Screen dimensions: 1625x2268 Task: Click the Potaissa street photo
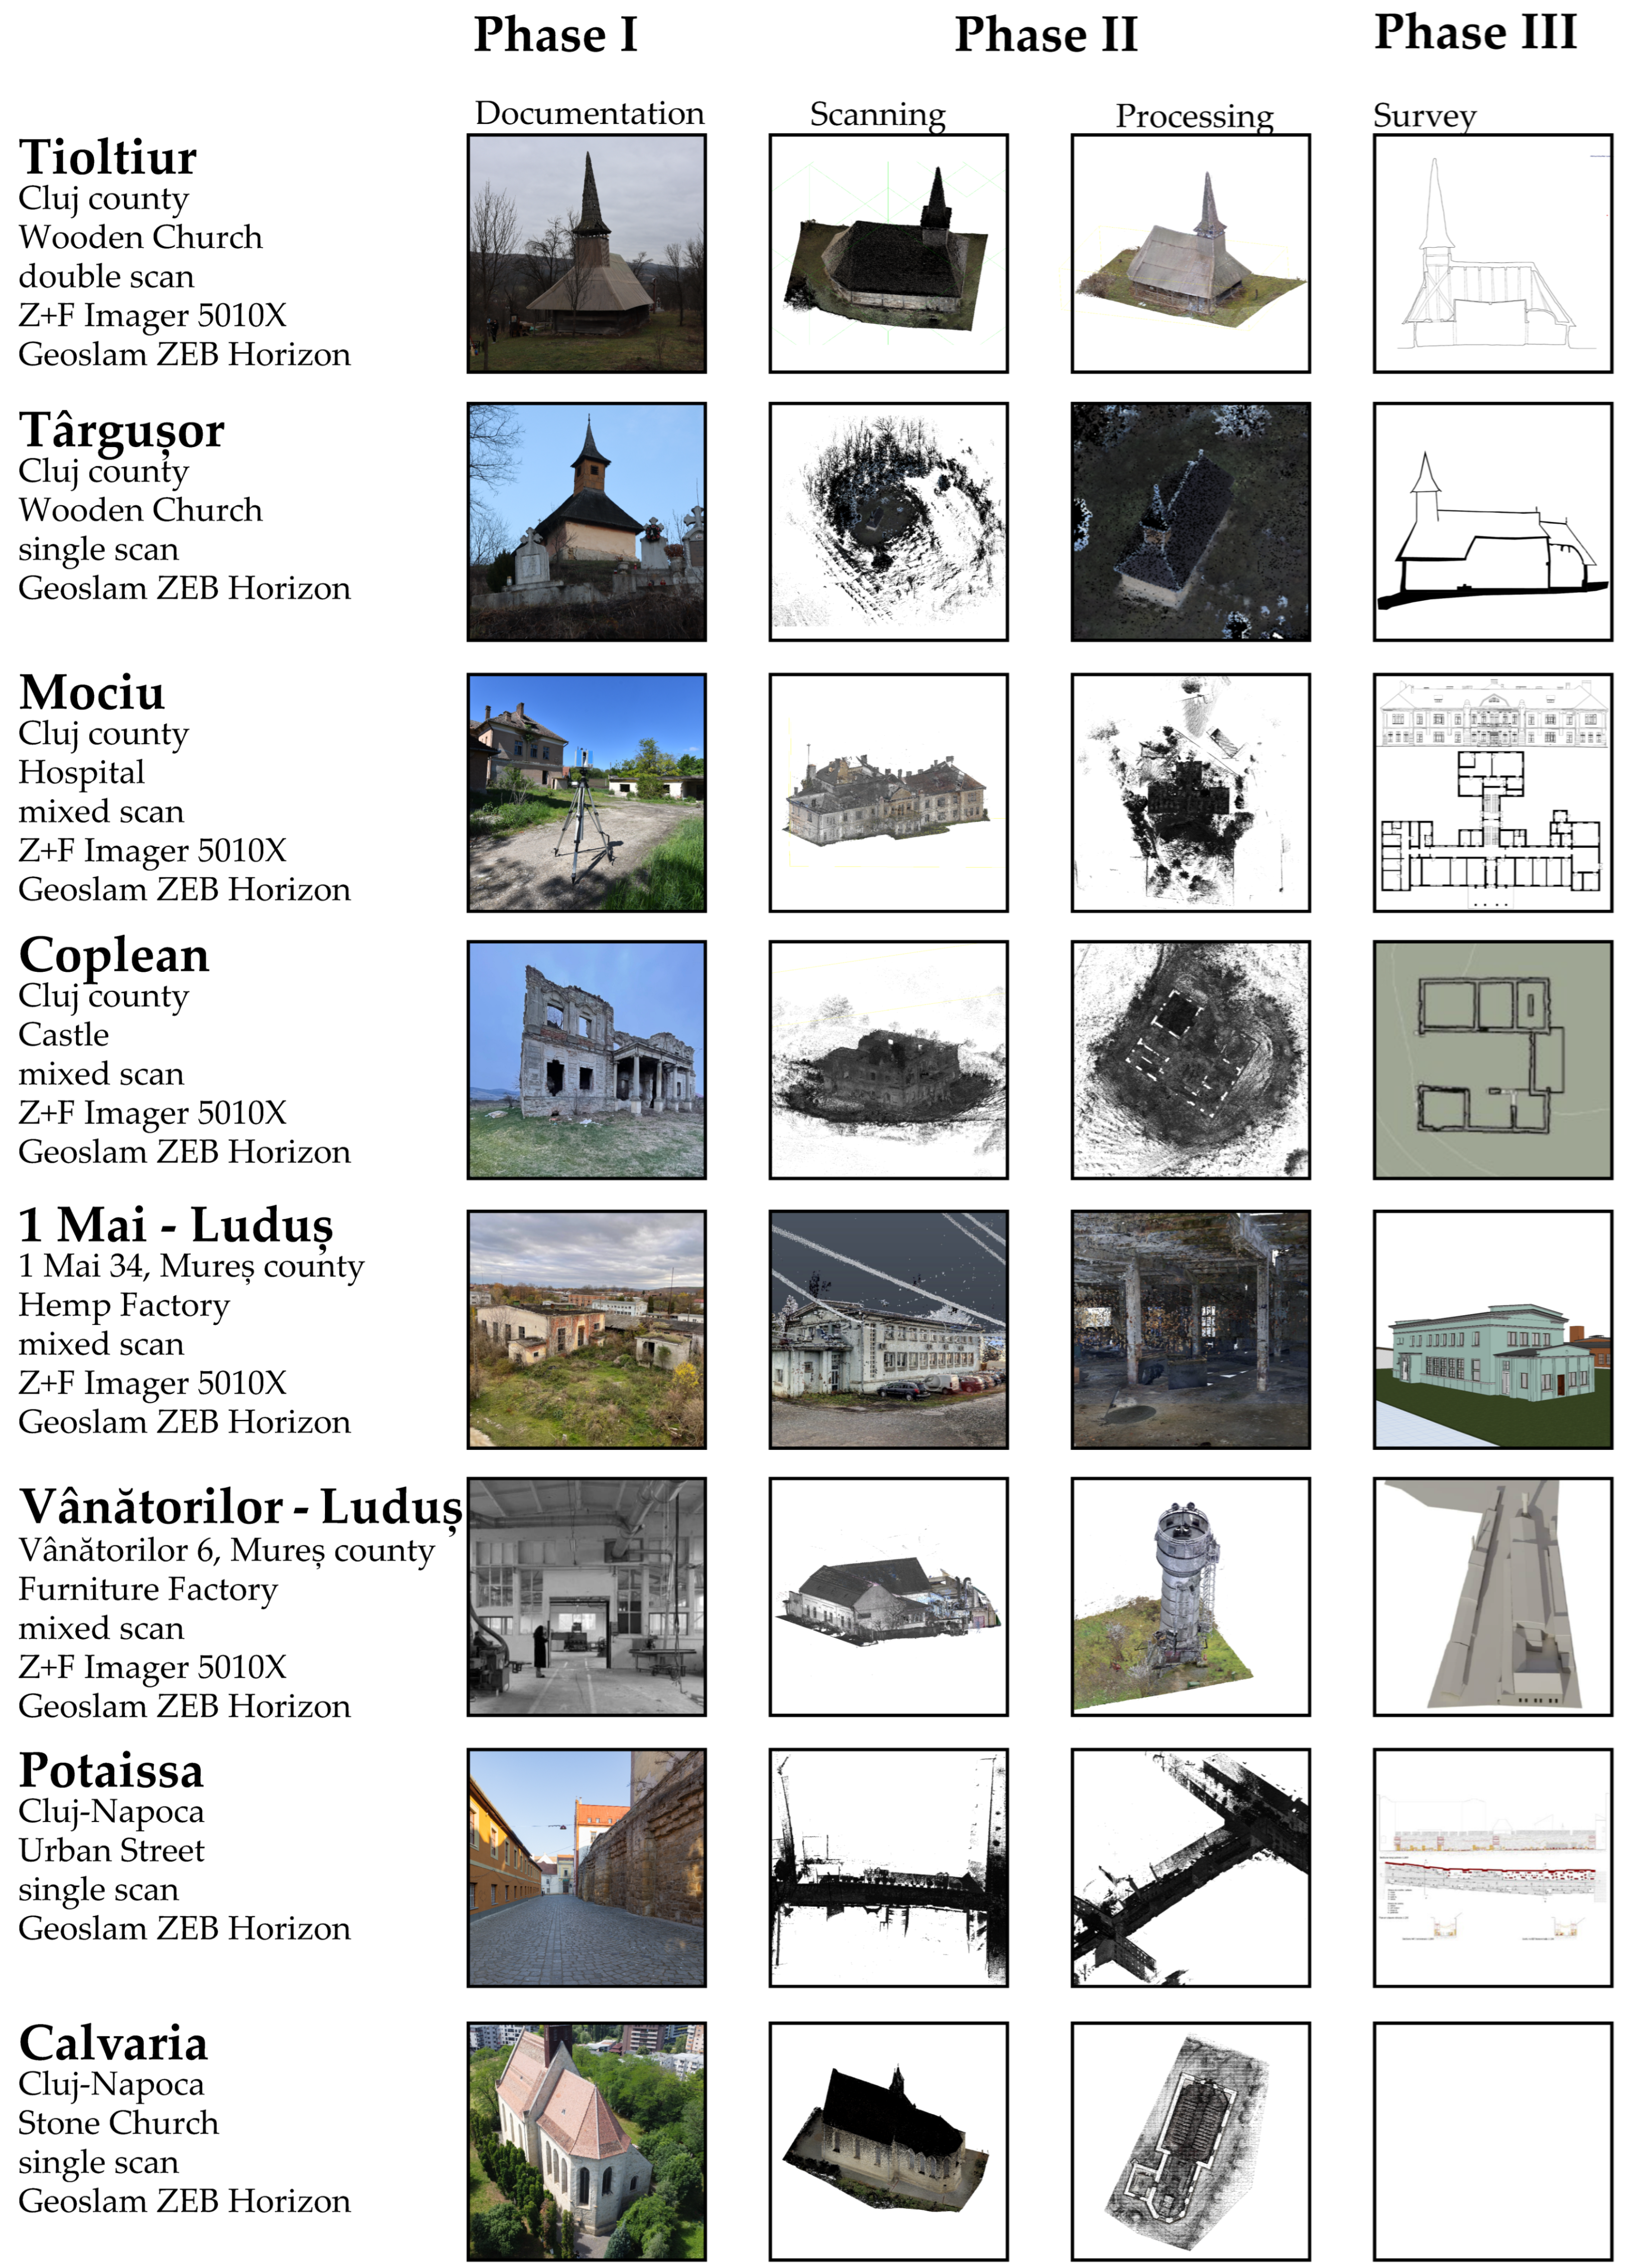point(586,1867)
